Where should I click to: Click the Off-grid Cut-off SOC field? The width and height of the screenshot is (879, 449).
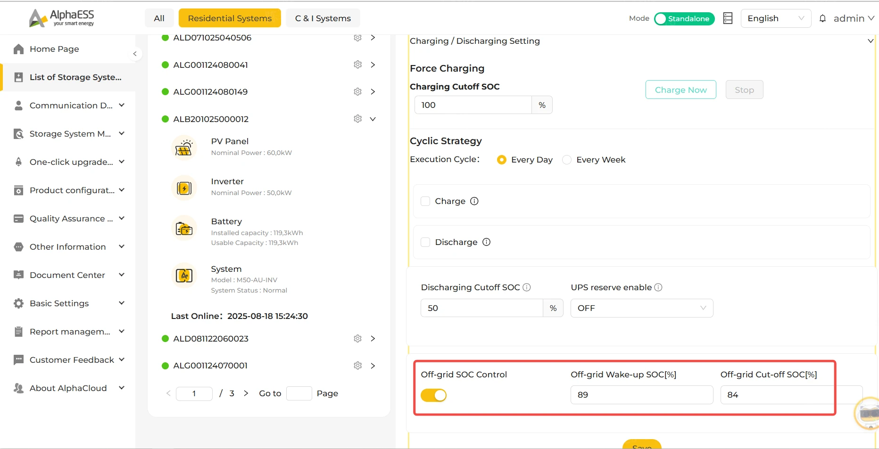[x=791, y=395]
